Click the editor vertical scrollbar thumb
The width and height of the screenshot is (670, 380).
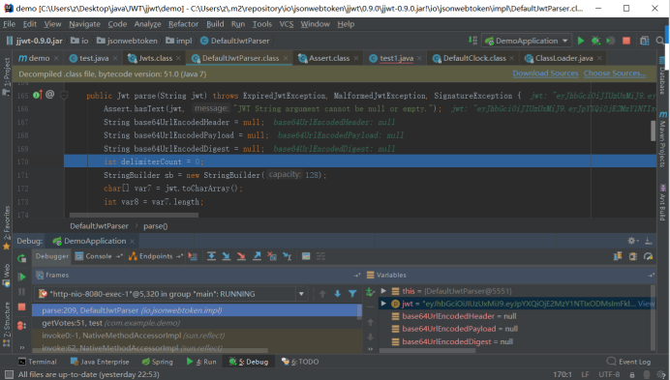click(653, 131)
